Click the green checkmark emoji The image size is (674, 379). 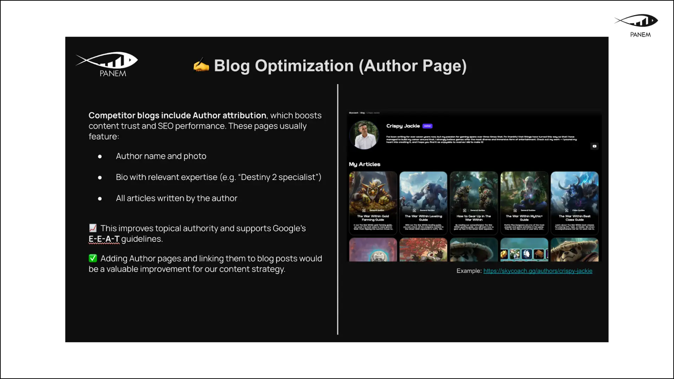point(93,258)
